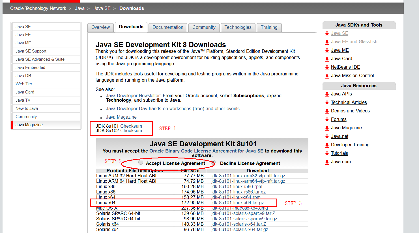Open Developer Training resource link
This screenshot has width=419, height=233.
pos(350,145)
